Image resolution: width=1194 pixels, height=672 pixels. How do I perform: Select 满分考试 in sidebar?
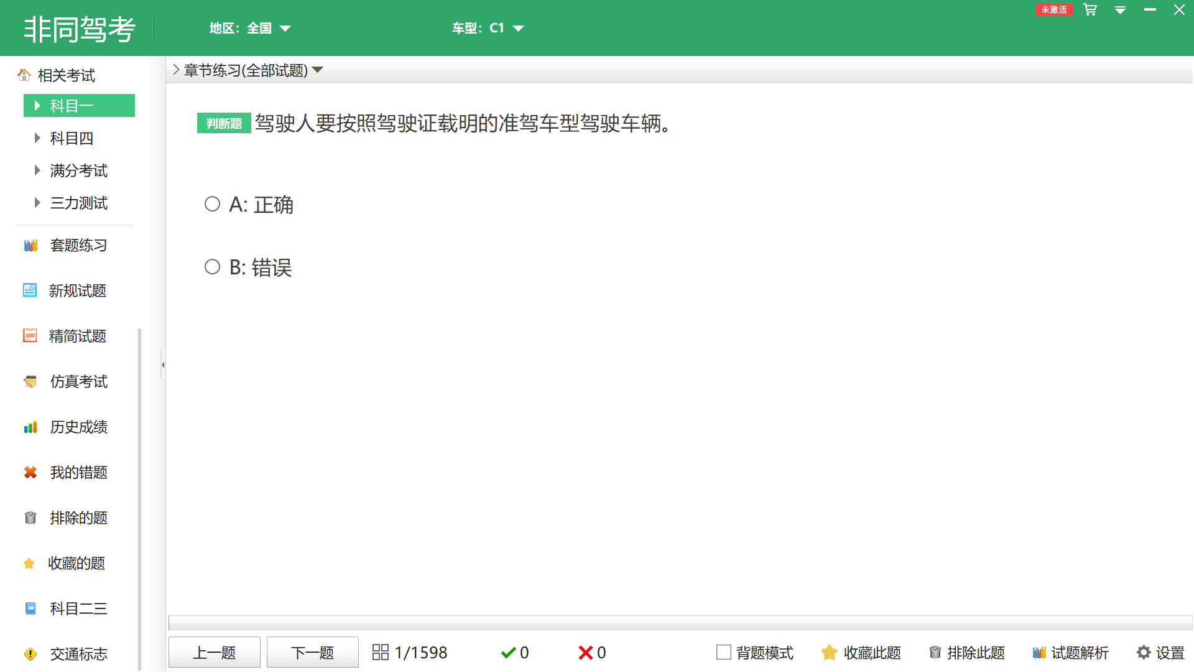point(78,170)
